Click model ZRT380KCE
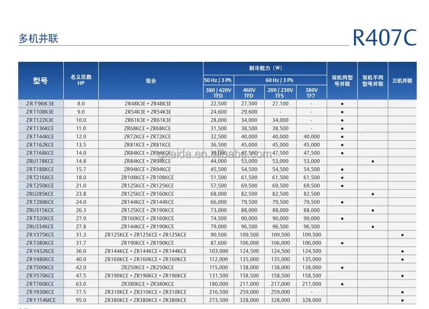429x309 pixels. [x=40, y=243]
